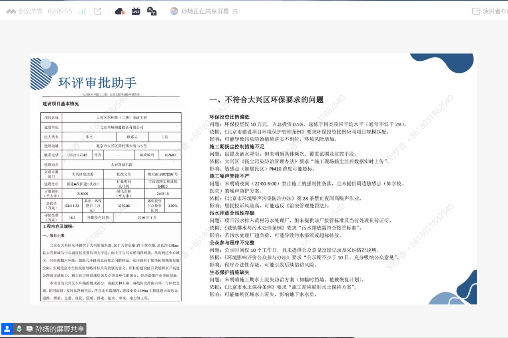Expand the list beside 孙扬正在共享屏幕
The image size is (508, 338).
click(235, 11)
